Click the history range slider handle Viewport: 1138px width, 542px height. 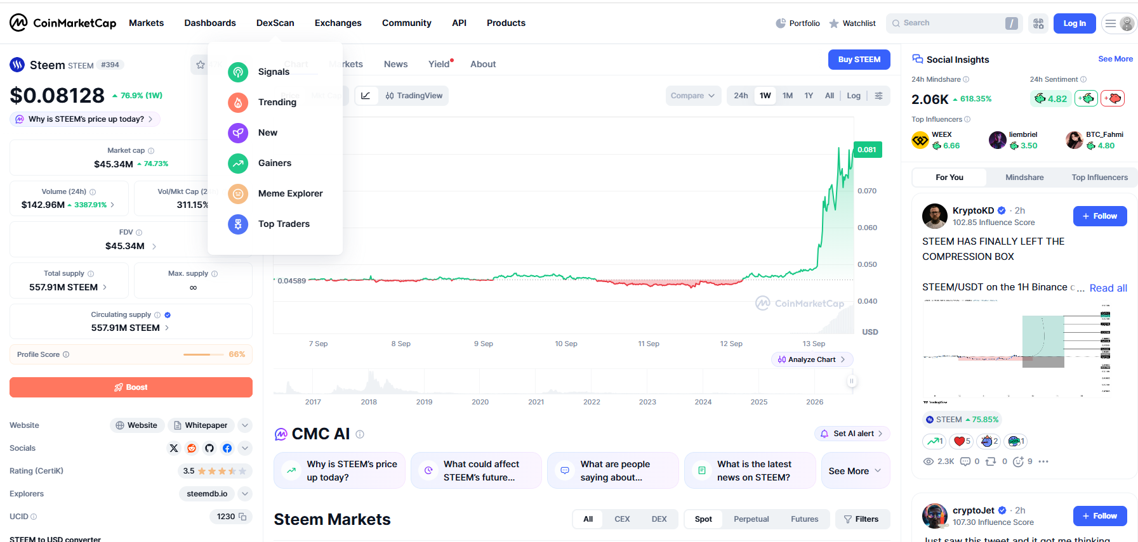coord(852,381)
